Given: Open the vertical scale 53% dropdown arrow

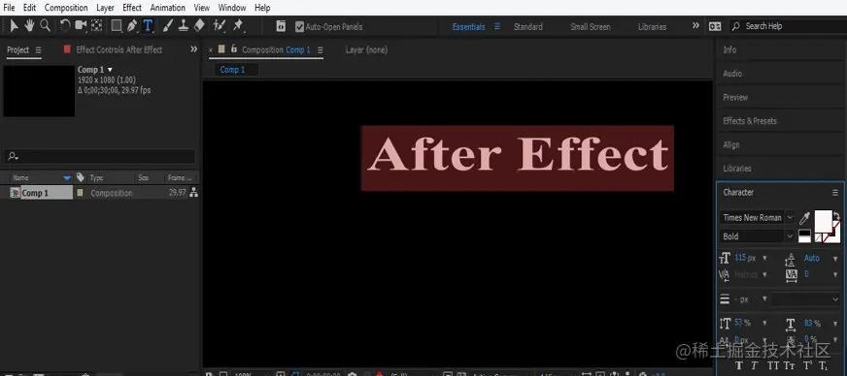Looking at the screenshot, I should 764,324.
